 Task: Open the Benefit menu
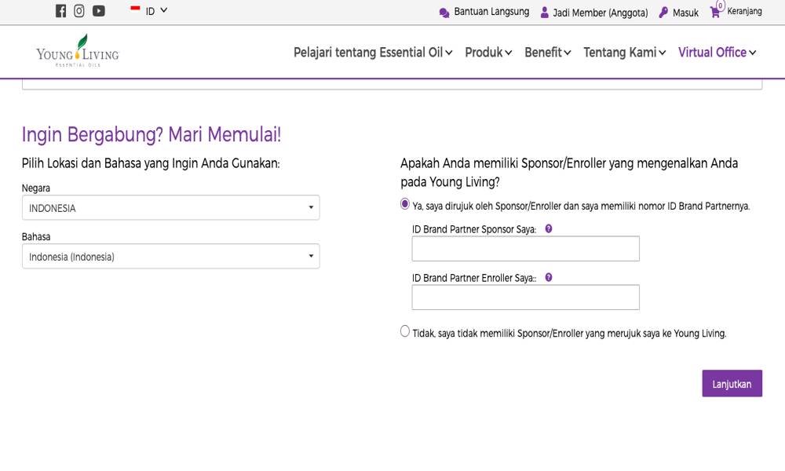548,52
